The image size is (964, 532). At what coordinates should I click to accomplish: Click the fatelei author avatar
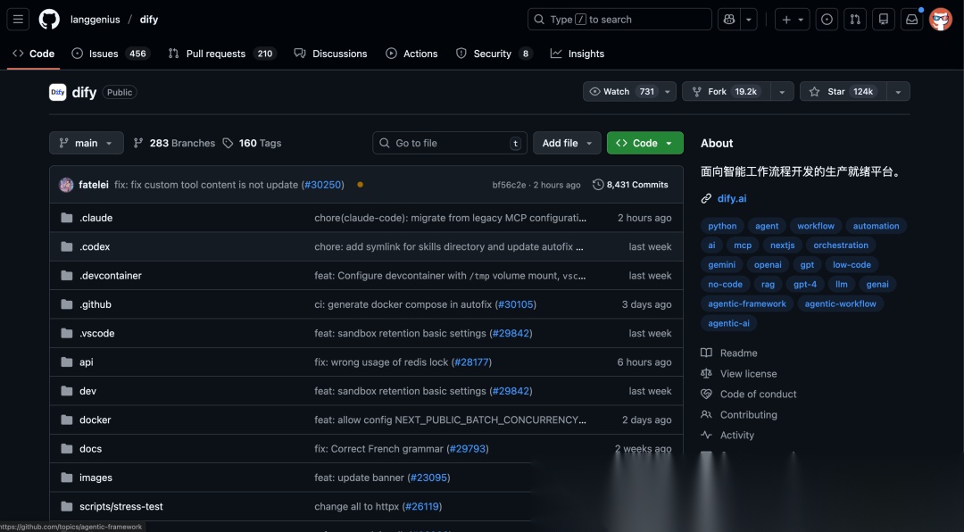(x=66, y=185)
